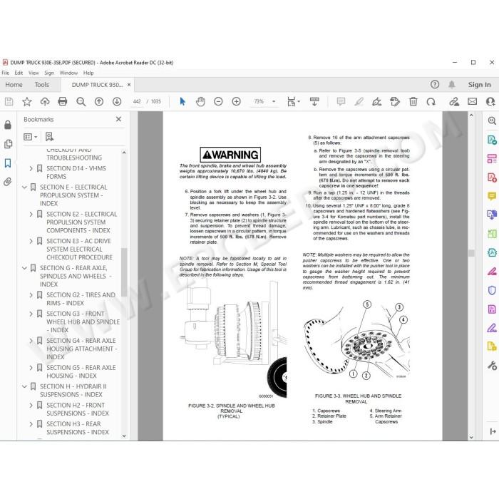
Task: Open the Window menu
Action: [x=68, y=73]
